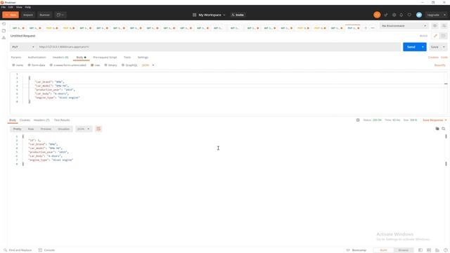
Task: Open the No Environment dropdown
Action: point(404,26)
